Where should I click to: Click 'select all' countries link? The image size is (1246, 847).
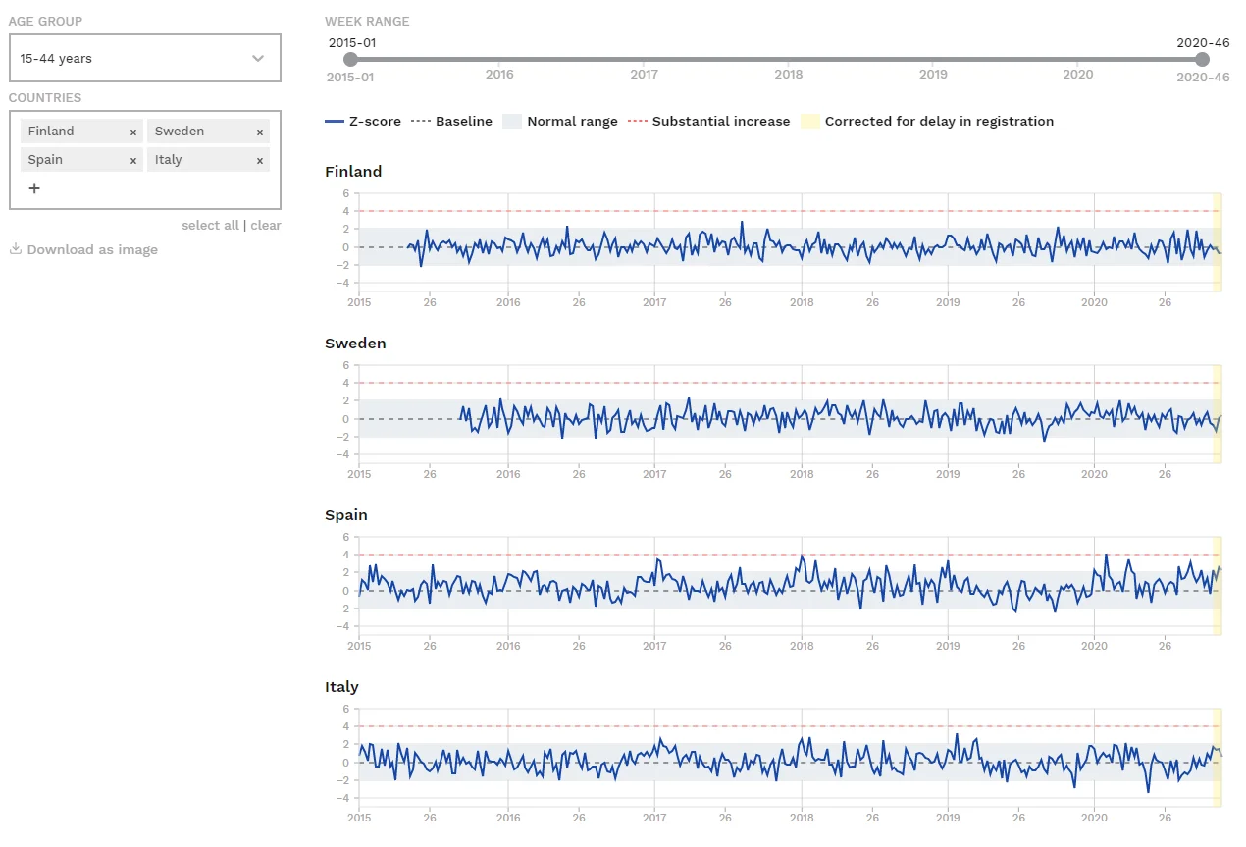[x=210, y=226]
